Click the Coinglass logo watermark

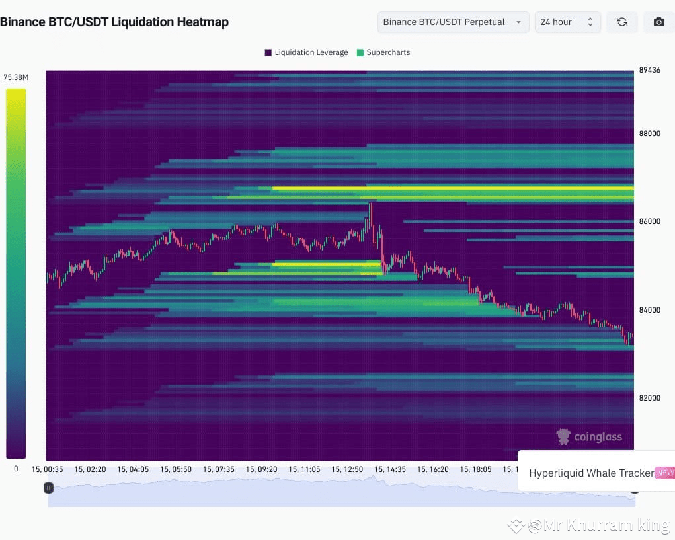[589, 436]
